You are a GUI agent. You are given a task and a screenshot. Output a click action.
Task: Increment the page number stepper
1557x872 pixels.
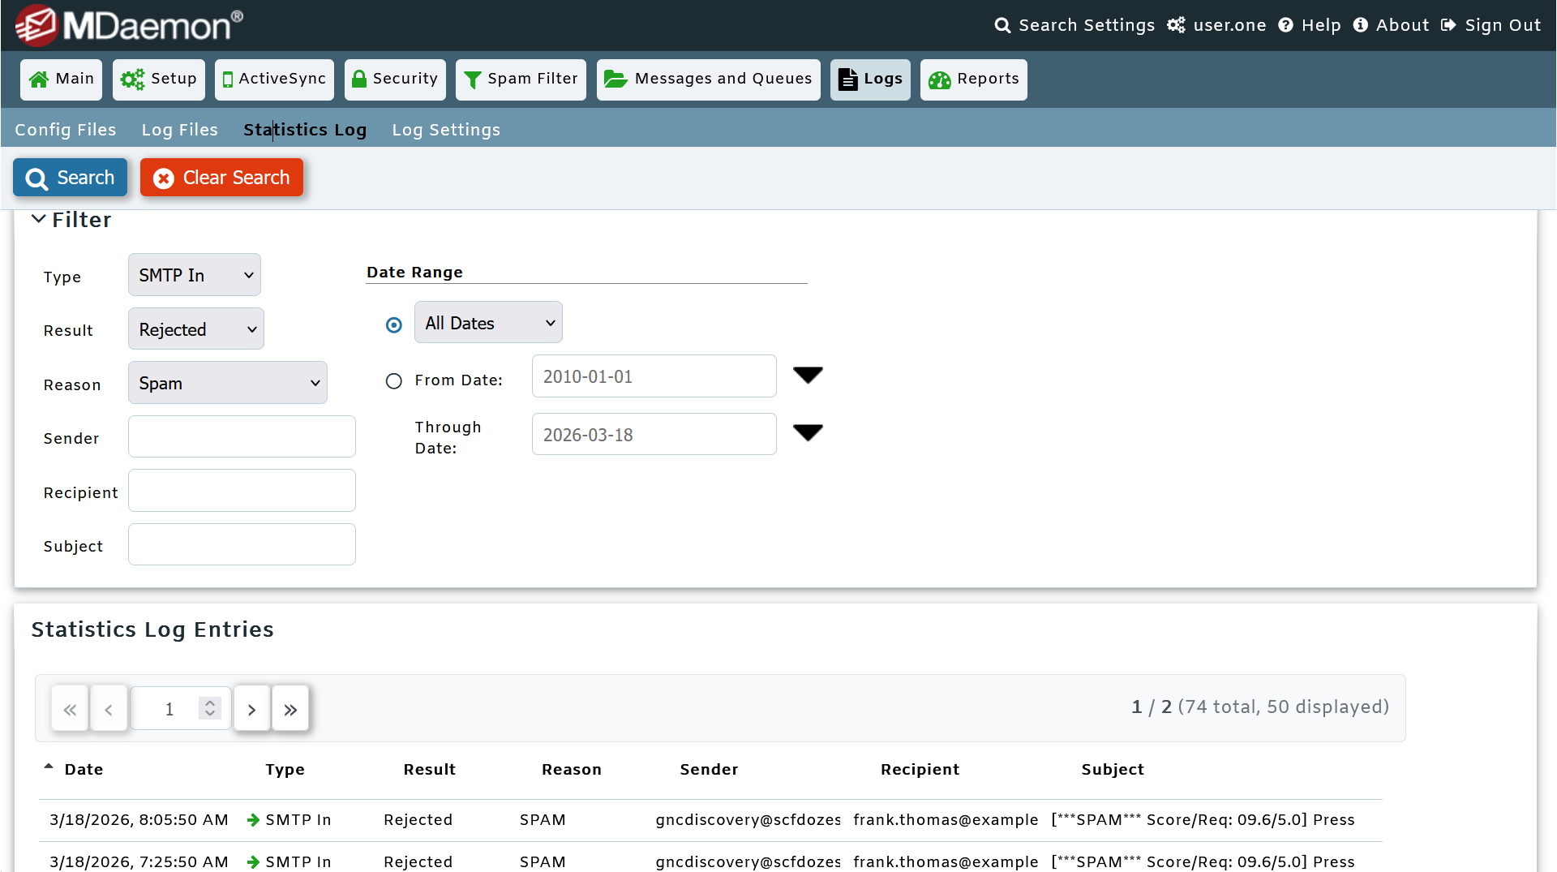[209, 701]
